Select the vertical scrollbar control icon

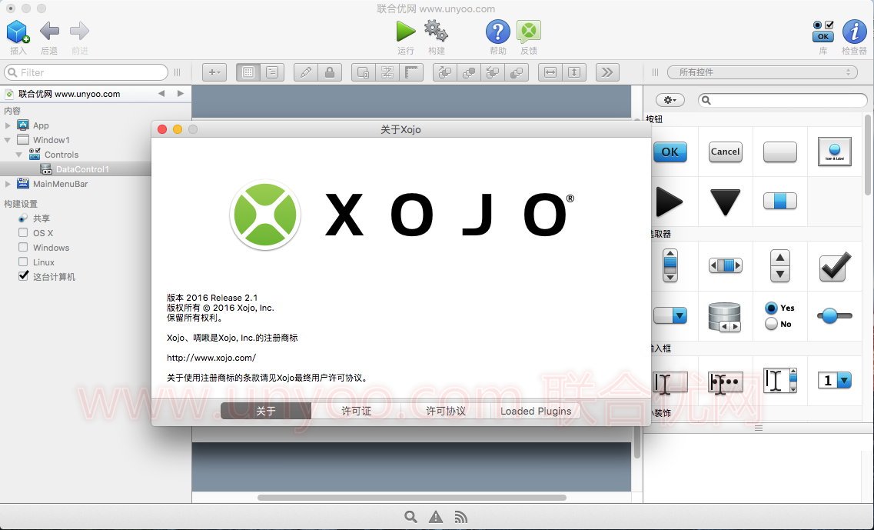[670, 265]
